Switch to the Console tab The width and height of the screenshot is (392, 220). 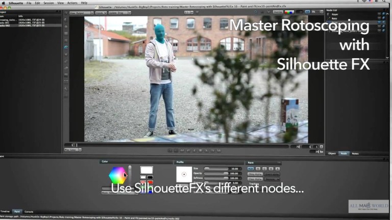29,212
